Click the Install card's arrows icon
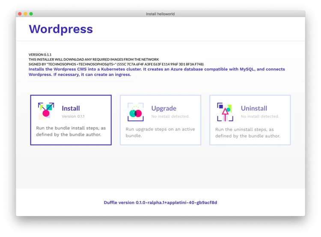This screenshot has height=237, width=321. click(46, 111)
